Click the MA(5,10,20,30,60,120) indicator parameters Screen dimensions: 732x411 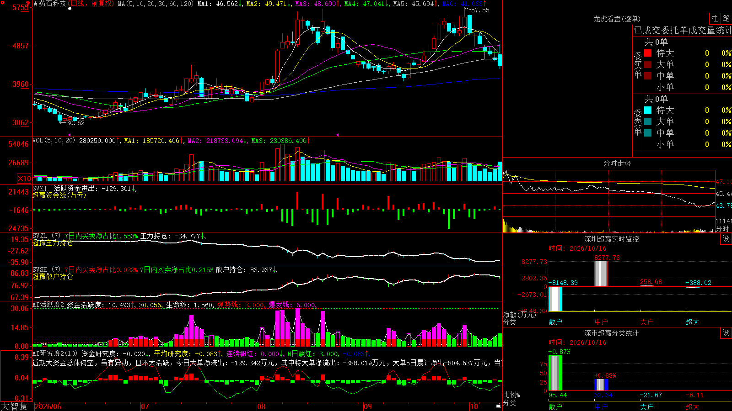(156, 4)
